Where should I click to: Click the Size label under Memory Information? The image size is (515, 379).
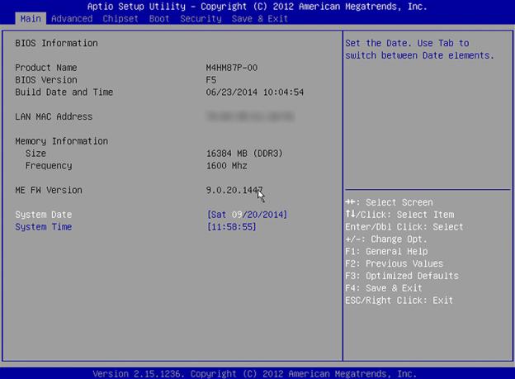[35, 154]
